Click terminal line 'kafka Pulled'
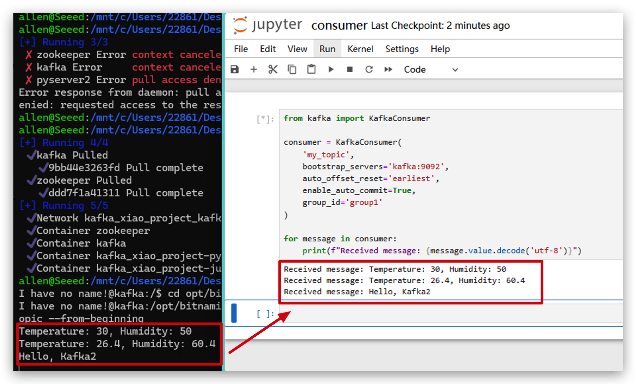Screen dimensions: 636x384 (67, 155)
